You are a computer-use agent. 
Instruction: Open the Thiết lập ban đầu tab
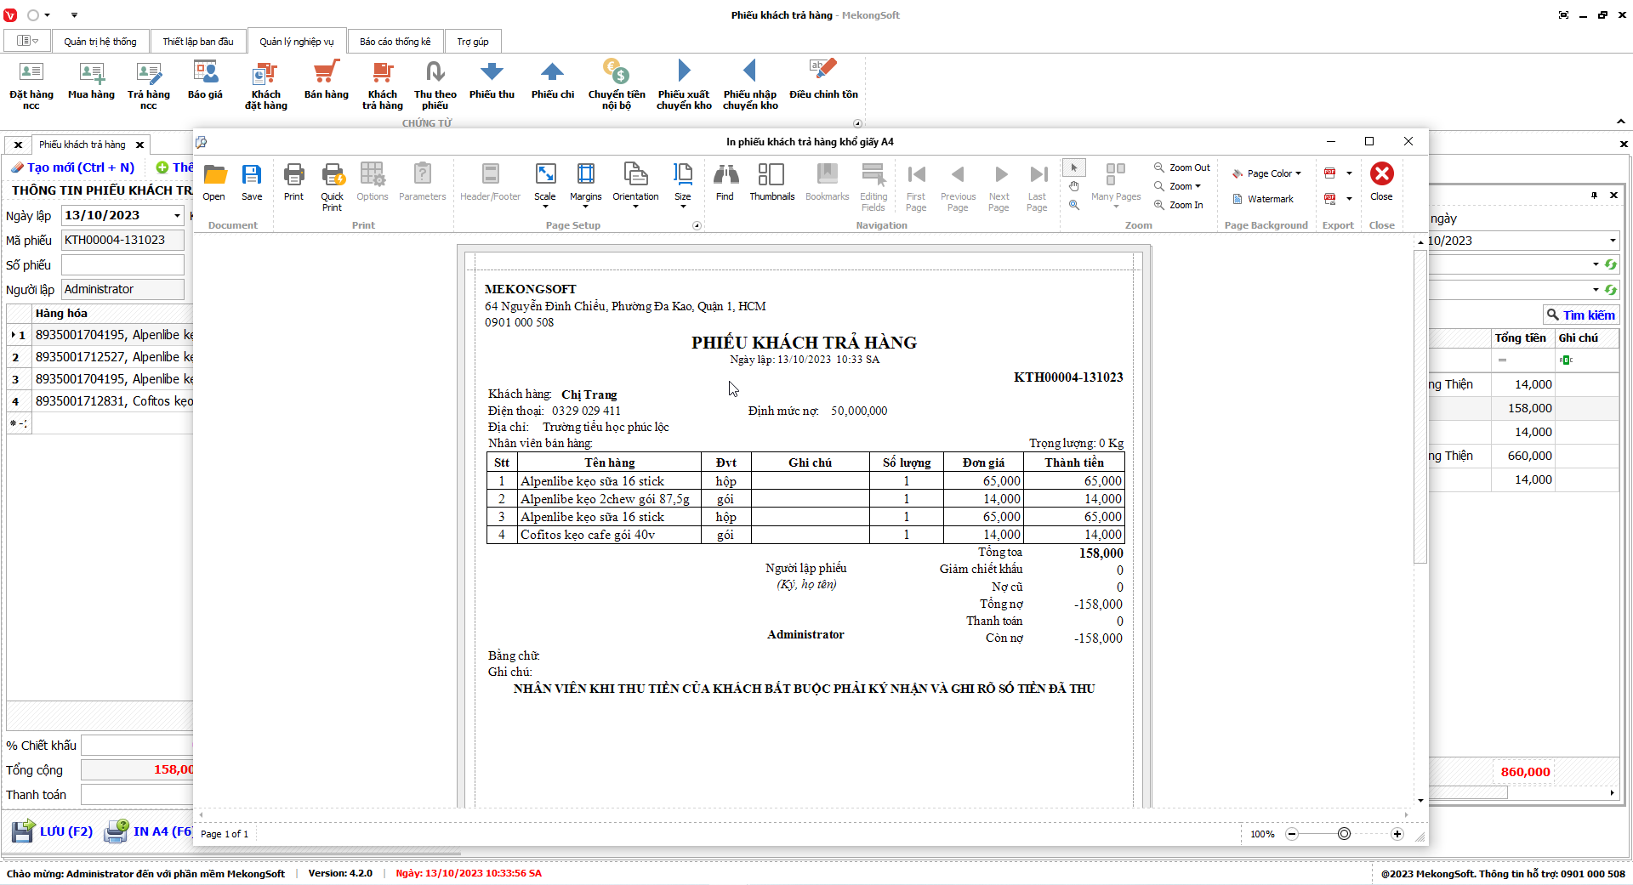point(197,42)
